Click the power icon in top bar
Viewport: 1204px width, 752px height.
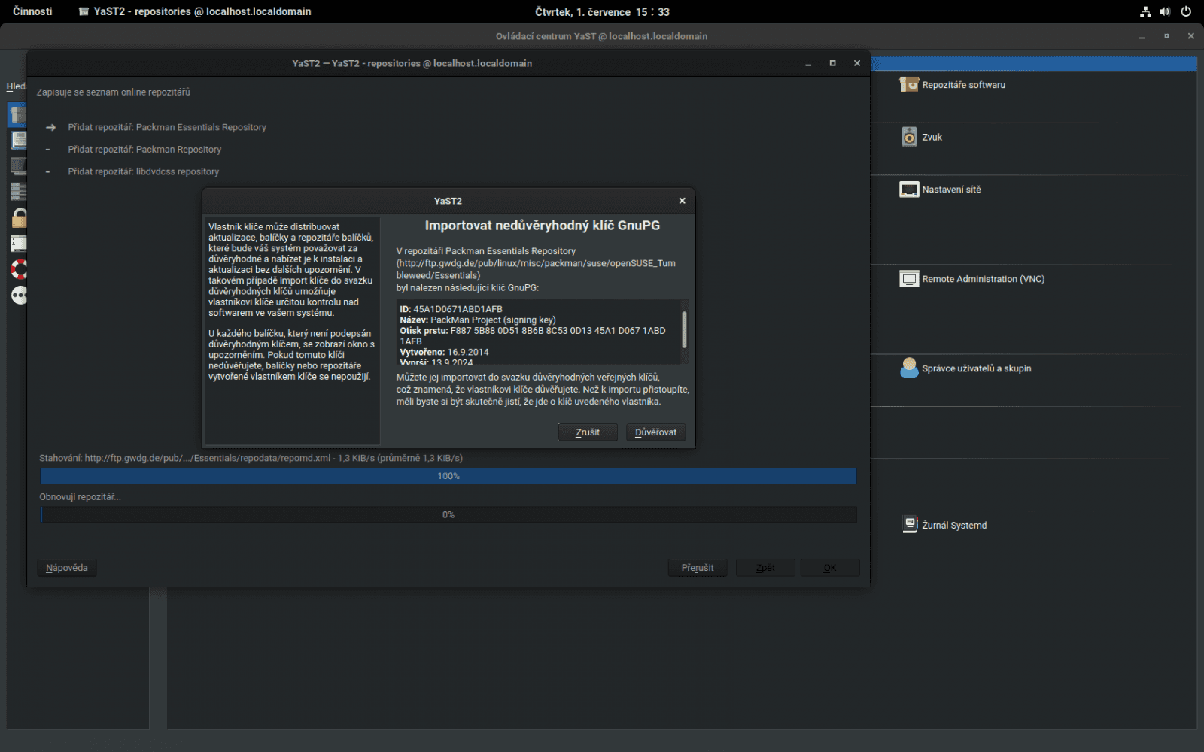[1187, 11]
